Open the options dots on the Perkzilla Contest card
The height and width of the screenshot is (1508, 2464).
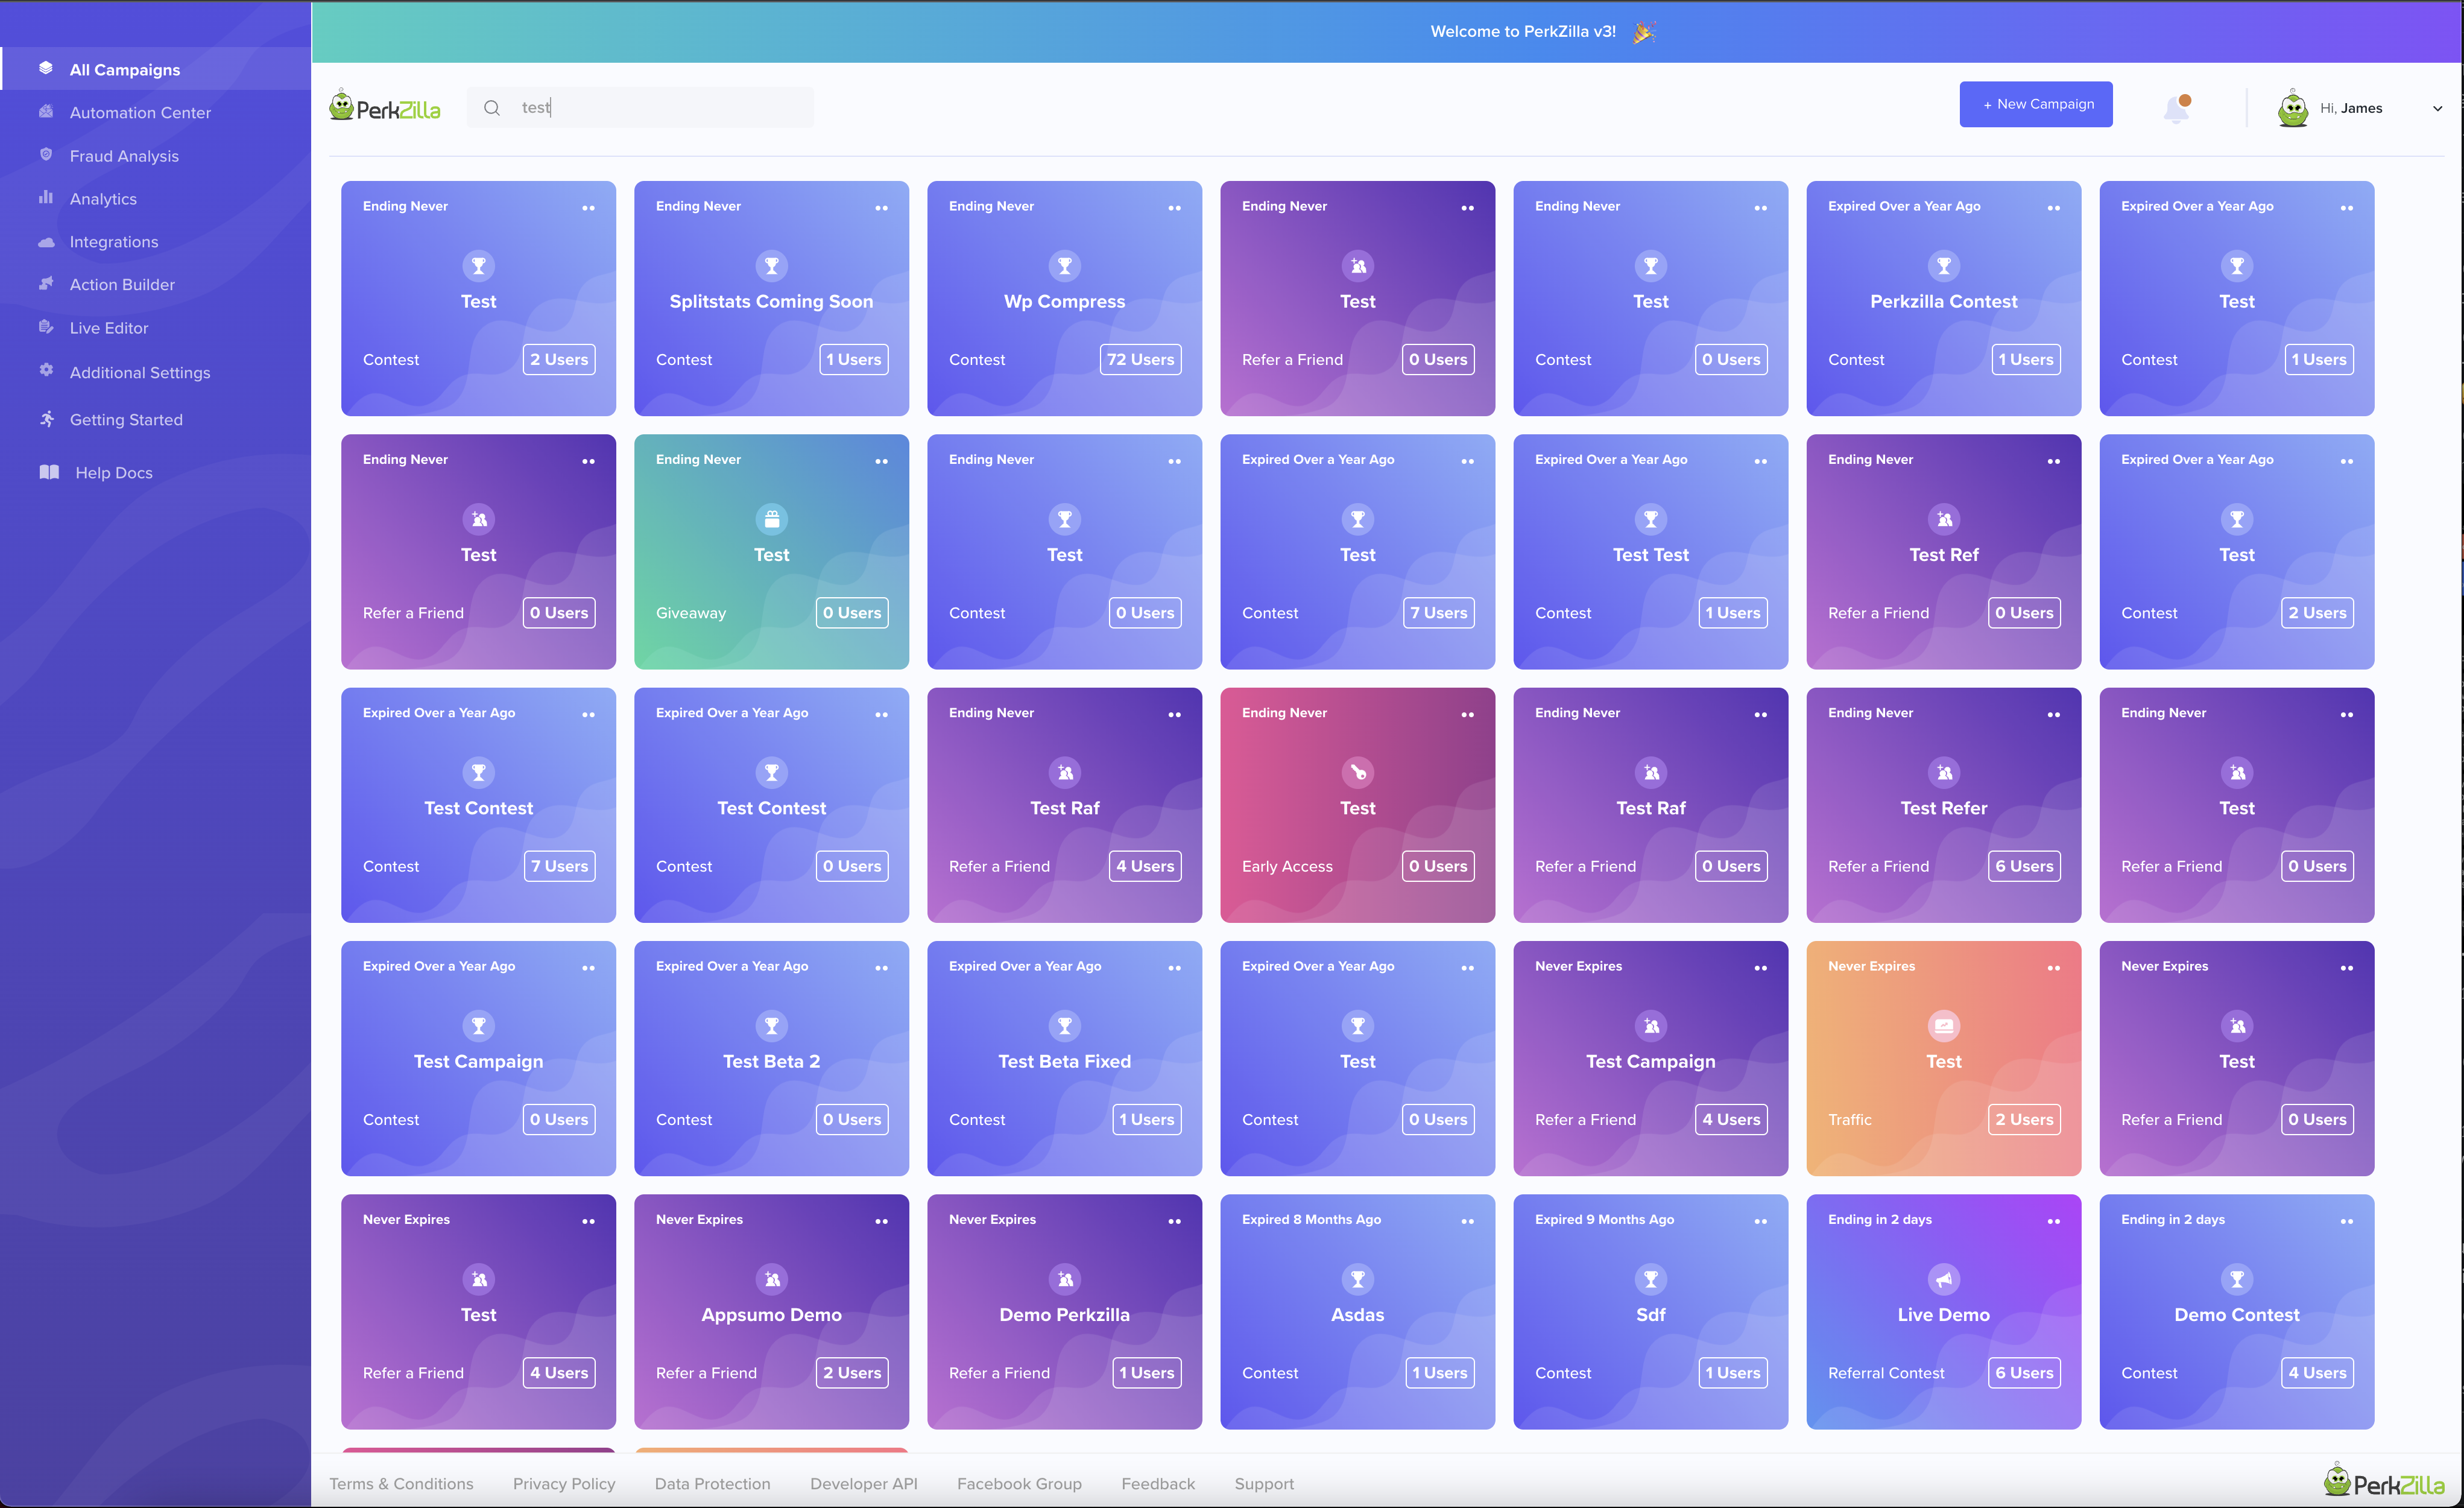tap(2053, 208)
